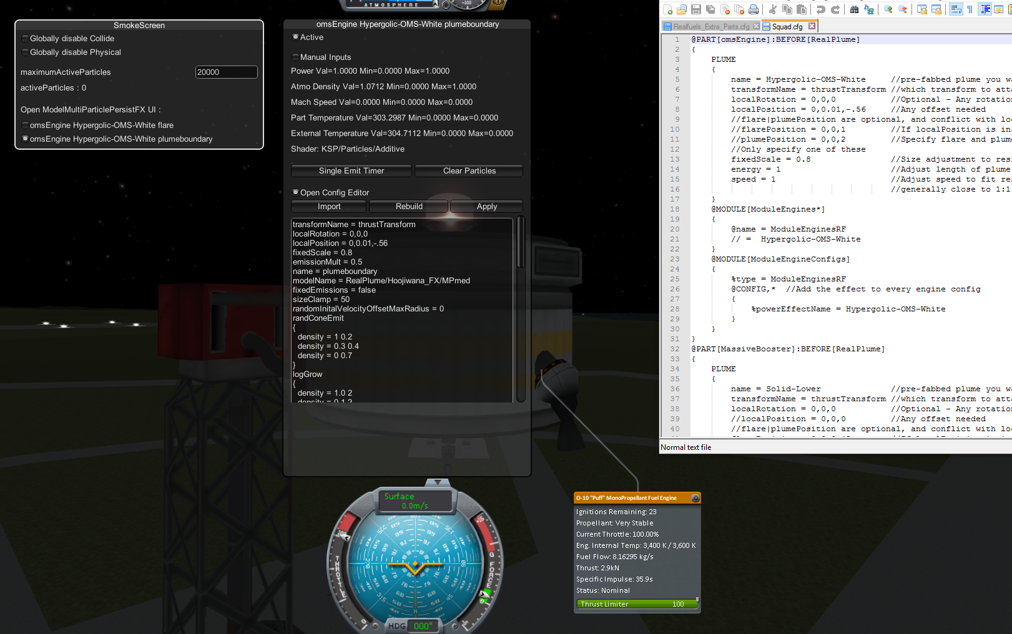Click 'emissionMult = 0.5' config line
The image size is (1012, 634).
(328, 262)
